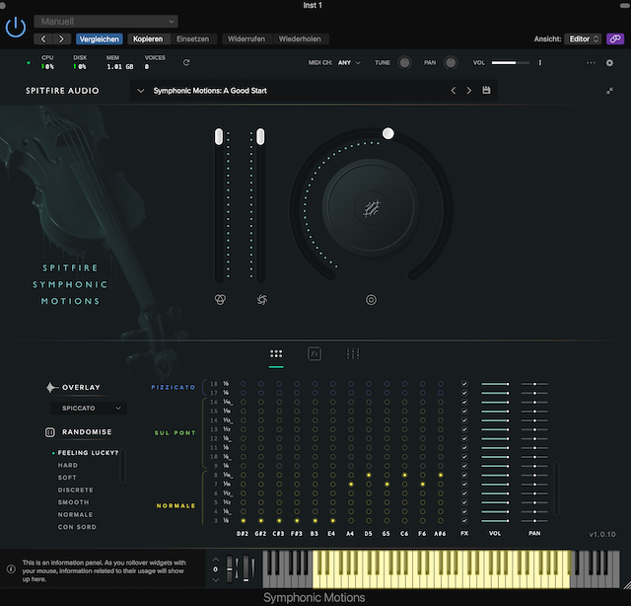Click the RANDOMISE label

coord(87,432)
